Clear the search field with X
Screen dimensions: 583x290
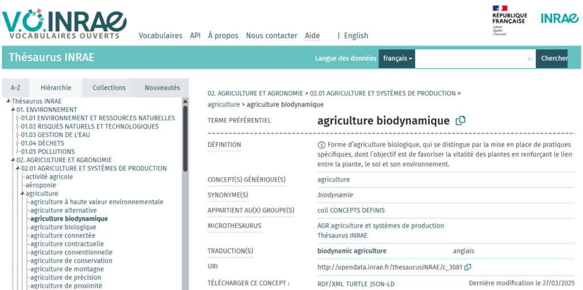click(x=529, y=58)
